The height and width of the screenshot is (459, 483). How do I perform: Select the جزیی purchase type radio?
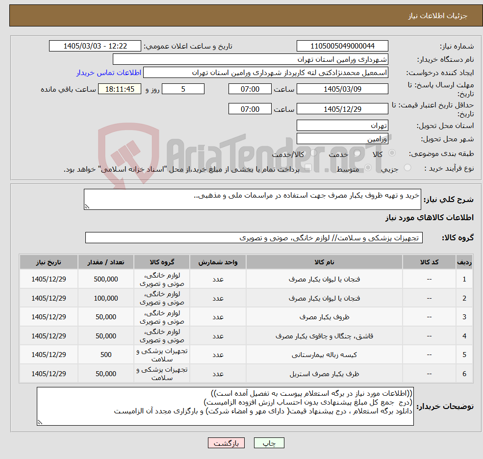click(x=407, y=168)
